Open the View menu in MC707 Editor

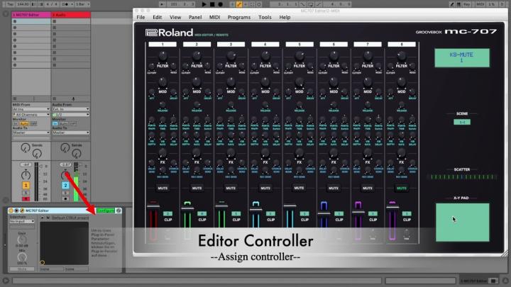(175, 17)
